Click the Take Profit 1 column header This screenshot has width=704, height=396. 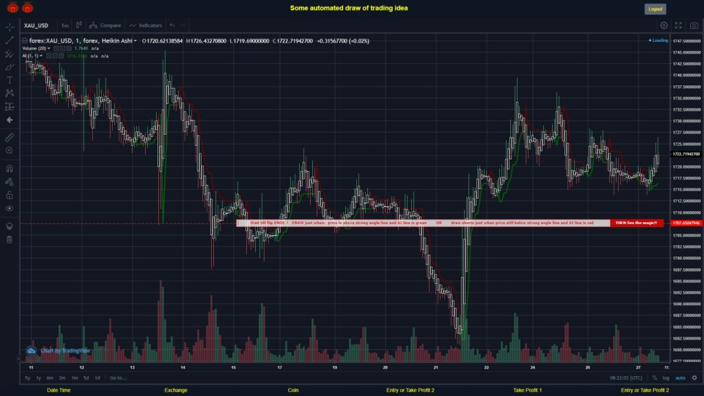pyautogui.click(x=527, y=390)
